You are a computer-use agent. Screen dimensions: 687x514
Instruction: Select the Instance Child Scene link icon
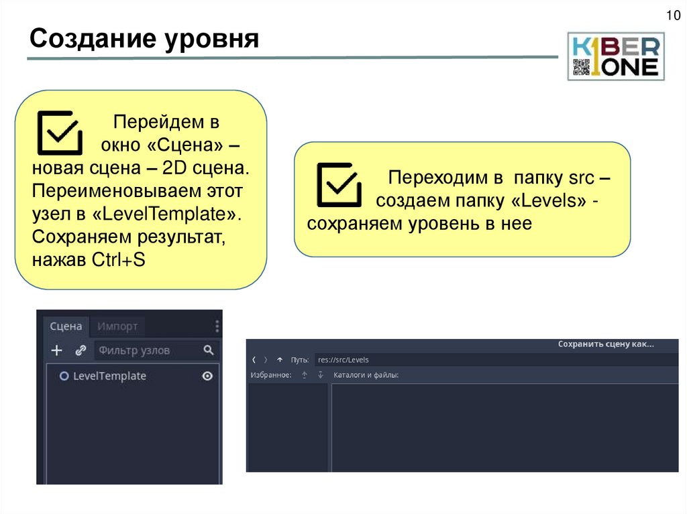coord(82,350)
